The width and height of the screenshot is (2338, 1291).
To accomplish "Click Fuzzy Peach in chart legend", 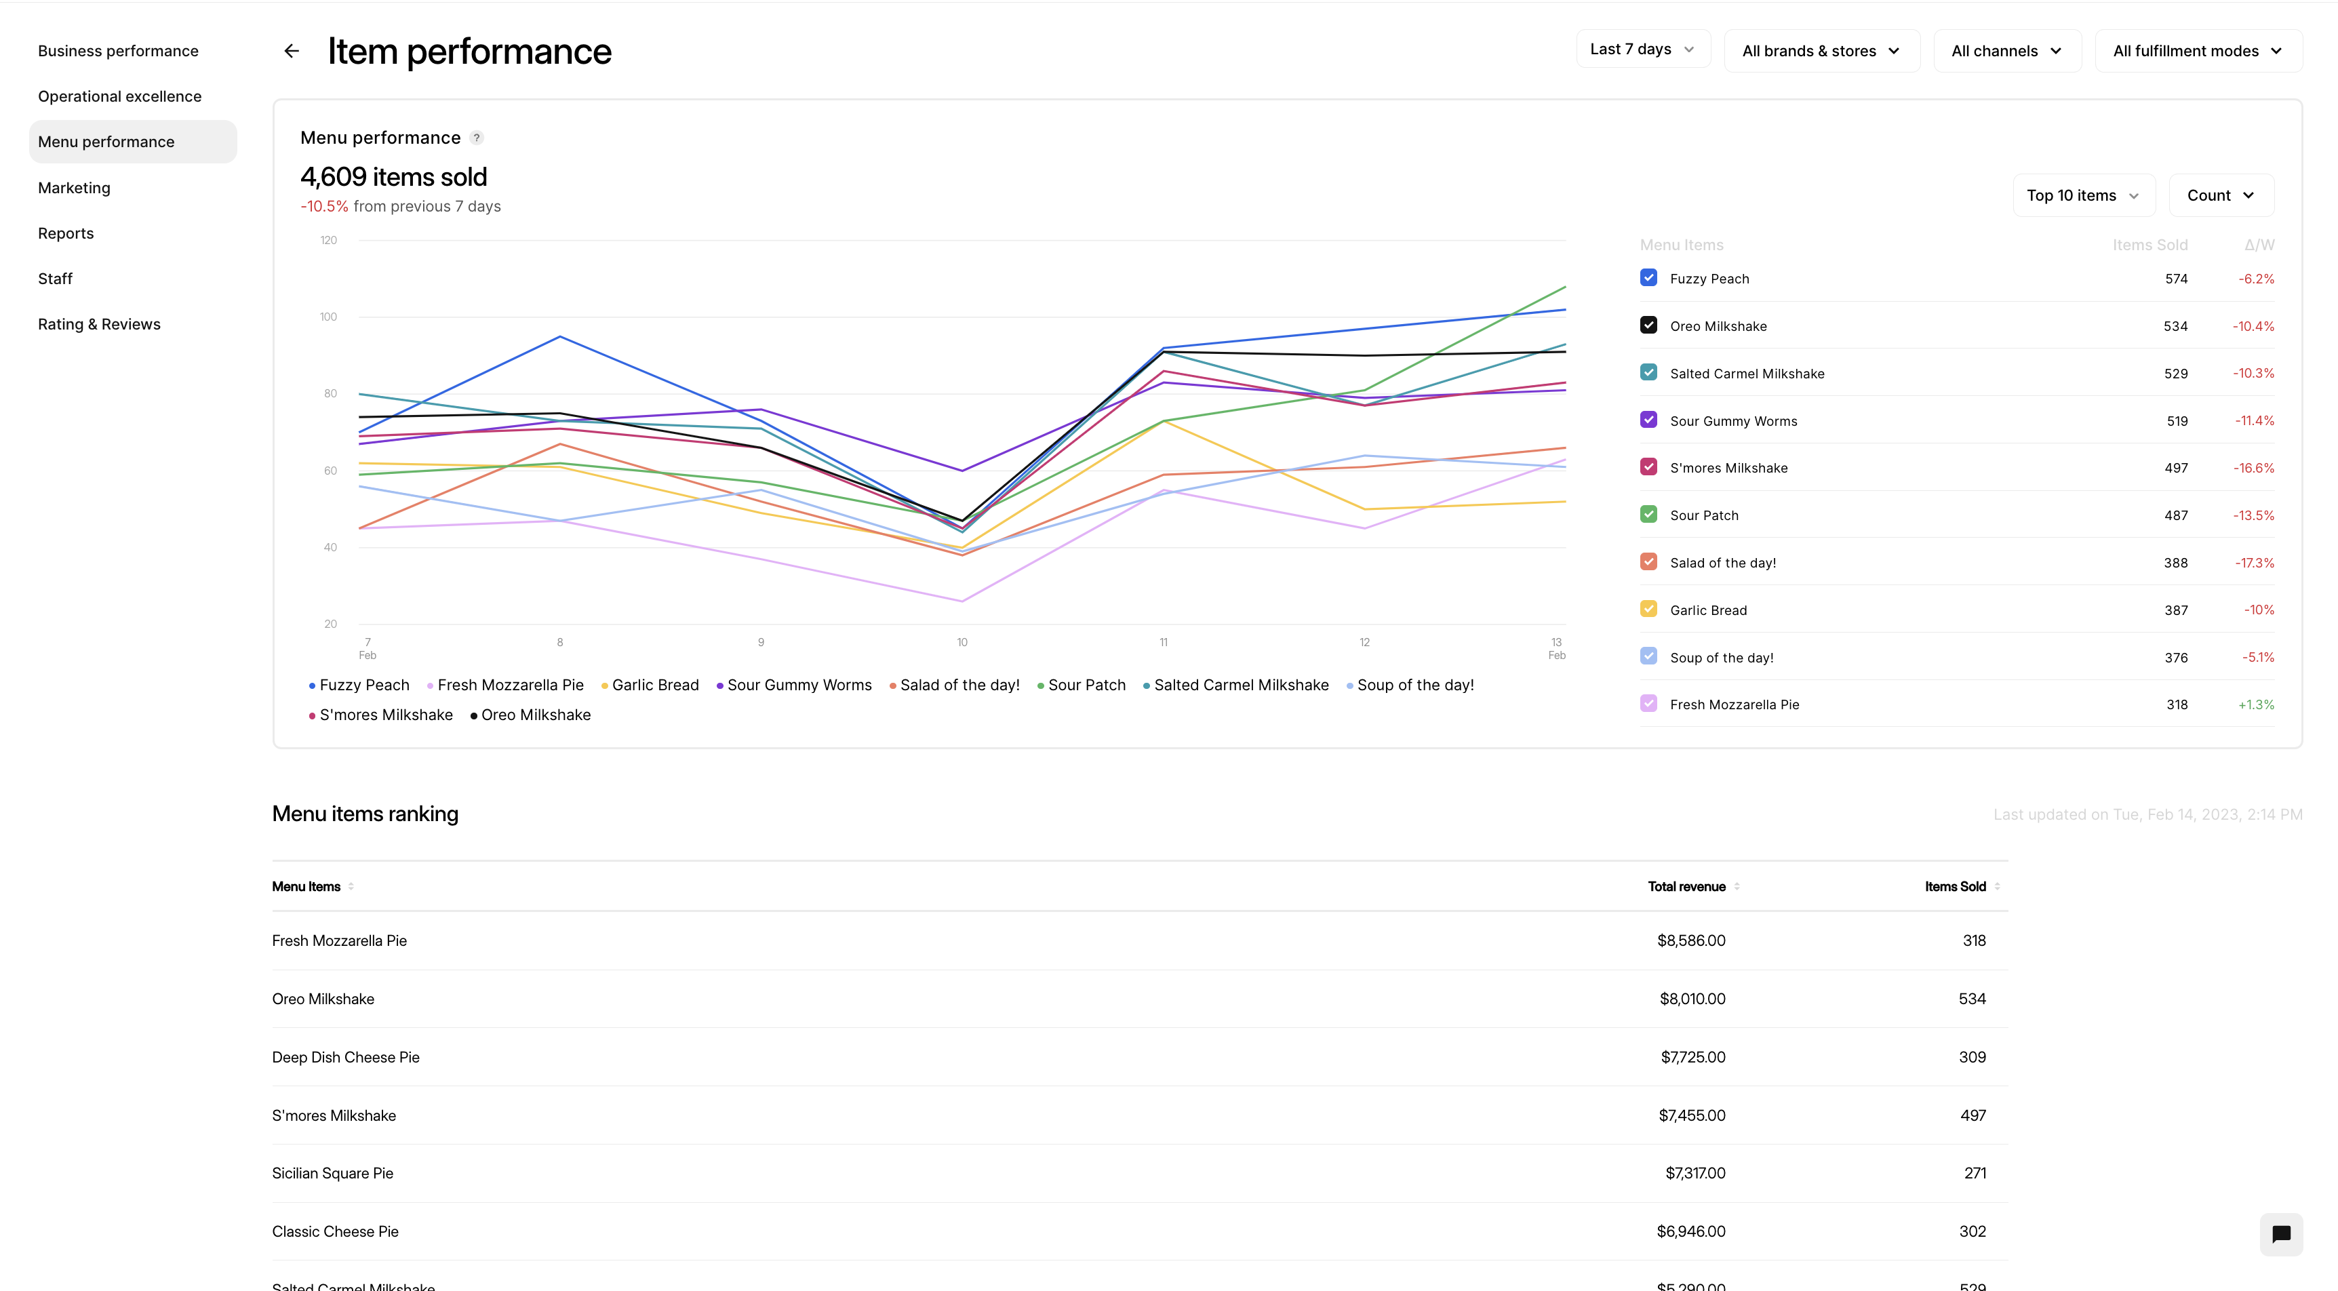I will pyautogui.click(x=359, y=685).
